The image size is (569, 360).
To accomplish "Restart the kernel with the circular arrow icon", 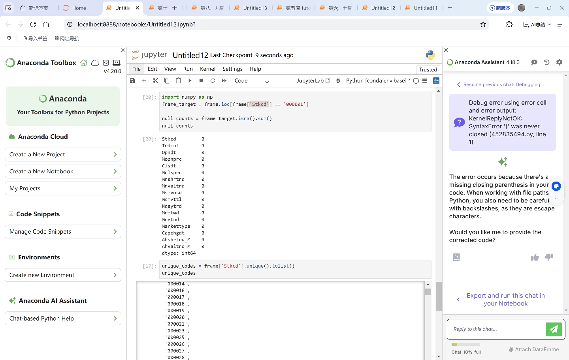I will tap(213, 81).
